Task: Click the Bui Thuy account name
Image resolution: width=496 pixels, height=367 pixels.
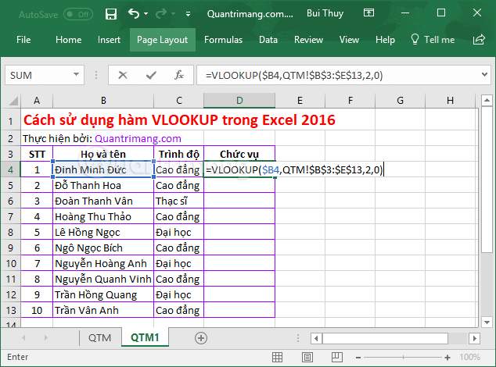Action: click(325, 13)
